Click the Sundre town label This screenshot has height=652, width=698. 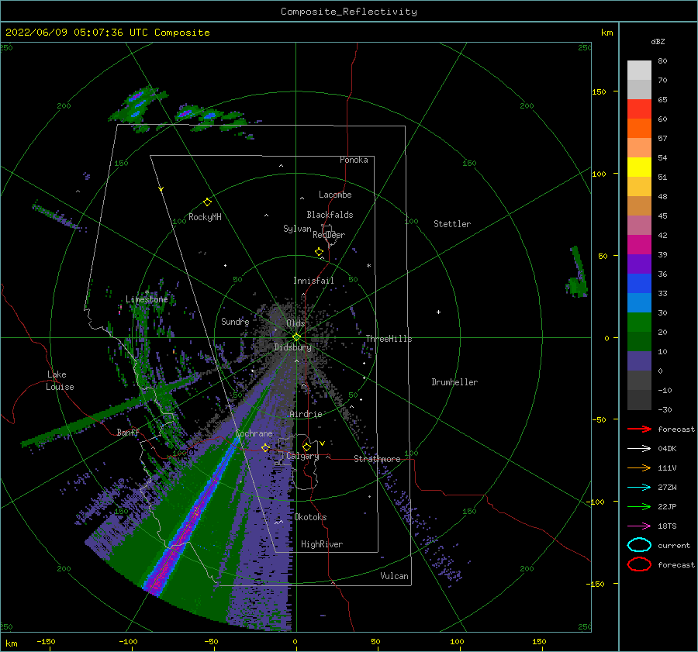pyautogui.click(x=235, y=321)
